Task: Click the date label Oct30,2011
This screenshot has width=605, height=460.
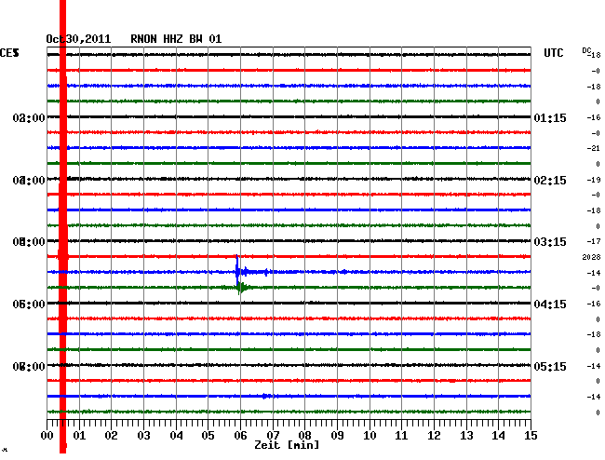Action: (78, 39)
